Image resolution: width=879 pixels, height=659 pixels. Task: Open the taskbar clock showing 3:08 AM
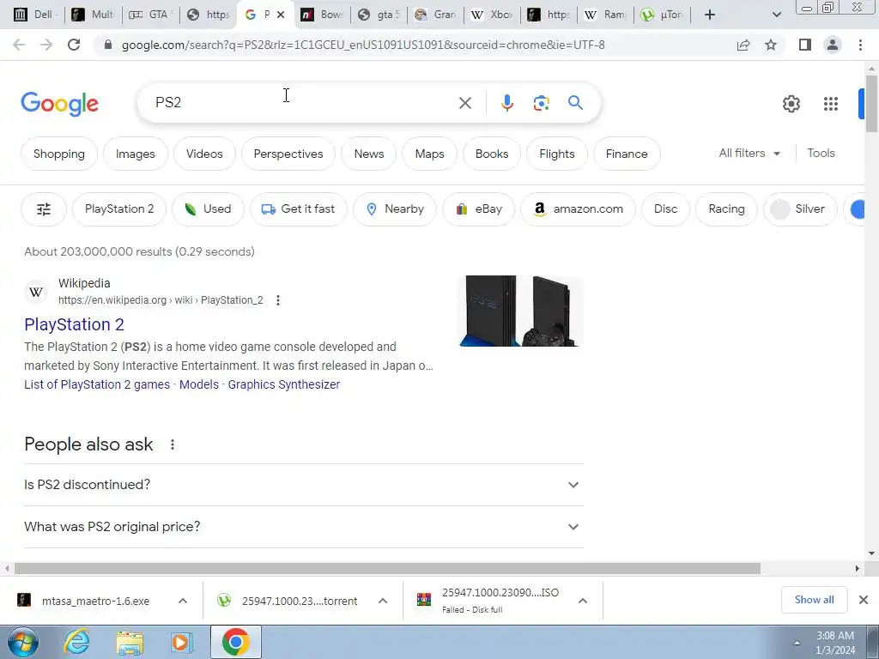[834, 643]
